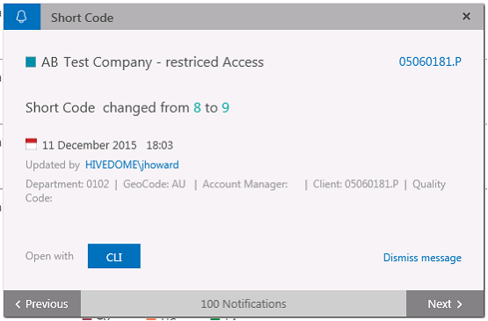Viewport: 488px width, 321px height.
Task: Click the GeoCode: AU detail
Action: [x=155, y=184]
